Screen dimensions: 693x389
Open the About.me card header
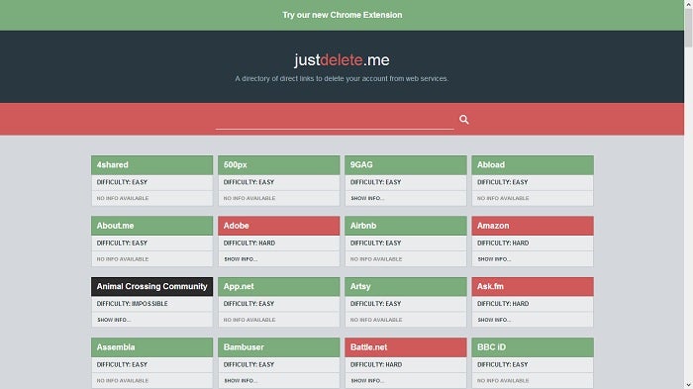pyautogui.click(x=152, y=226)
